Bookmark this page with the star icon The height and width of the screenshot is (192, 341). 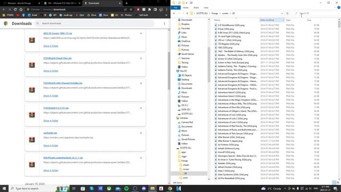[131, 10]
